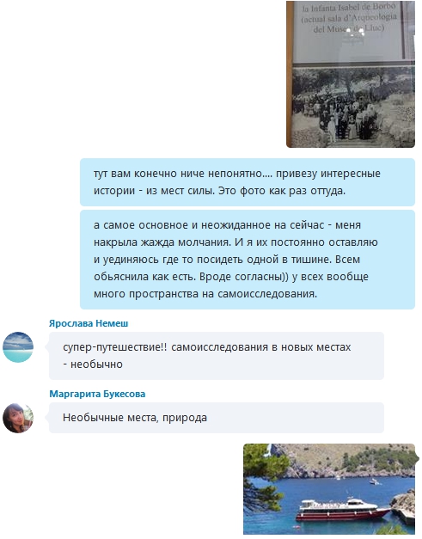Click the small white boat in the bay
422x539 pixels.
click(x=375, y=482)
